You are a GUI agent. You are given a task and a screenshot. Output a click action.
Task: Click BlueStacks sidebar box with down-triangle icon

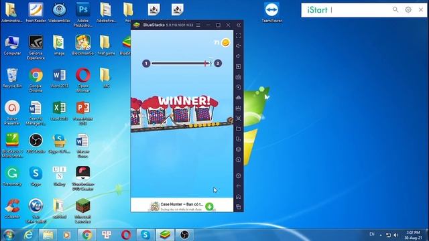tap(239, 67)
